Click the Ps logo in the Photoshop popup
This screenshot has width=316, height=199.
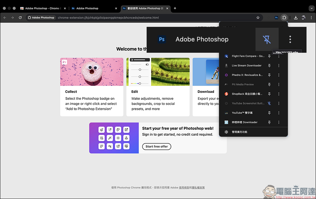(x=162, y=39)
